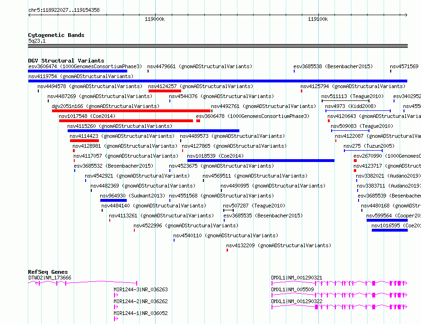Click the nsv4115260 blue variant bar
This screenshot has height=324, width=421.
[x=153, y=131]
